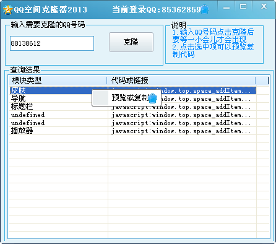Focus the QQ number input field
This screenshot has height=244, width=276.
coord(52,43)
